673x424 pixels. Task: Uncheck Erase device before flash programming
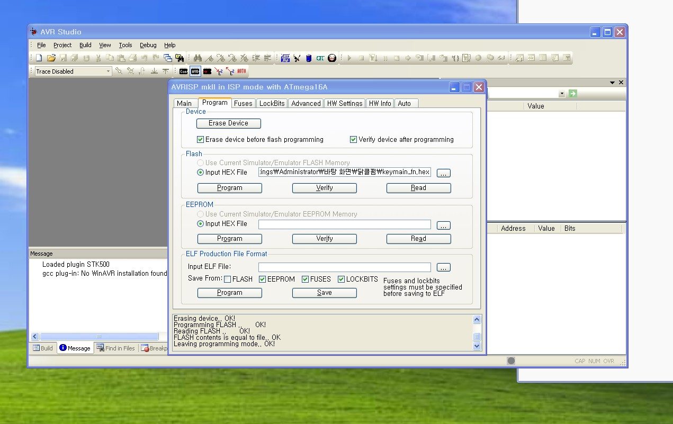coord(200,140)
